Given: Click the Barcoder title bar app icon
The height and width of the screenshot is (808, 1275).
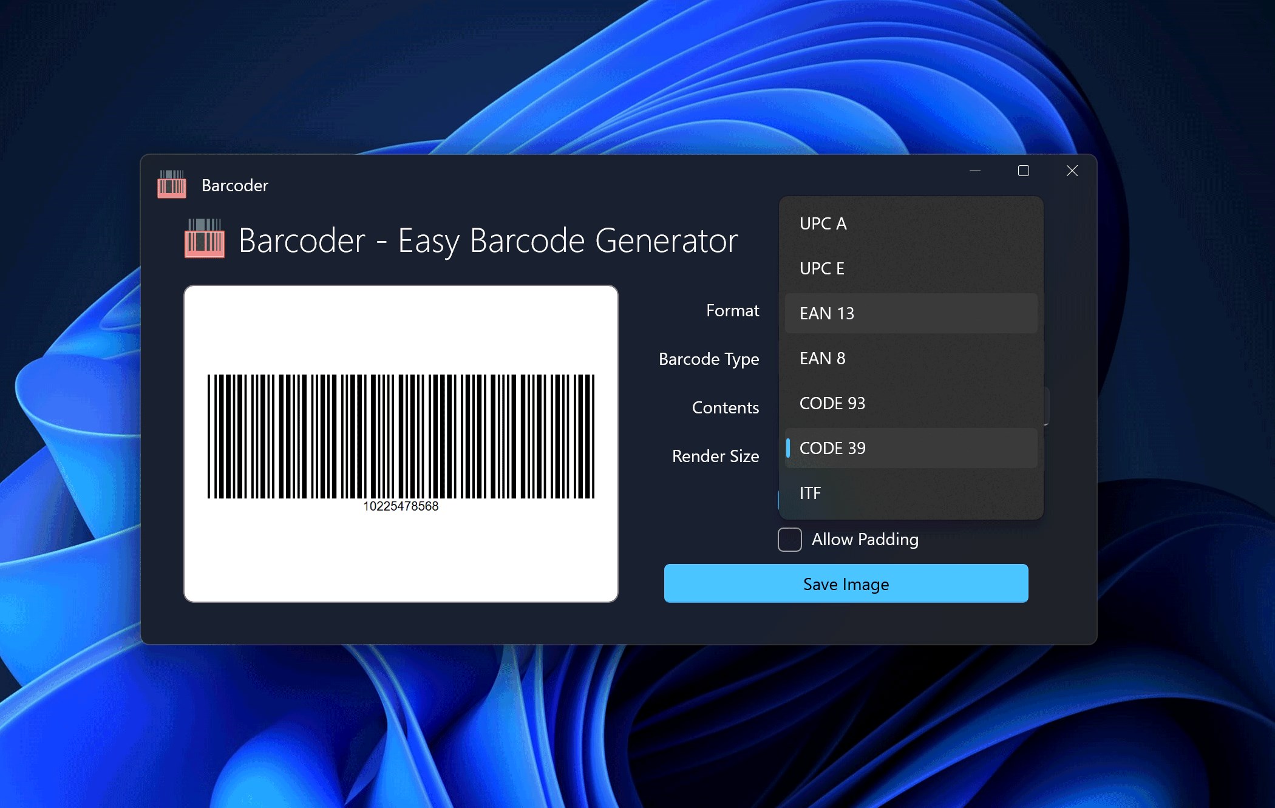Looking at the screenshot, I should pos(172,185).
